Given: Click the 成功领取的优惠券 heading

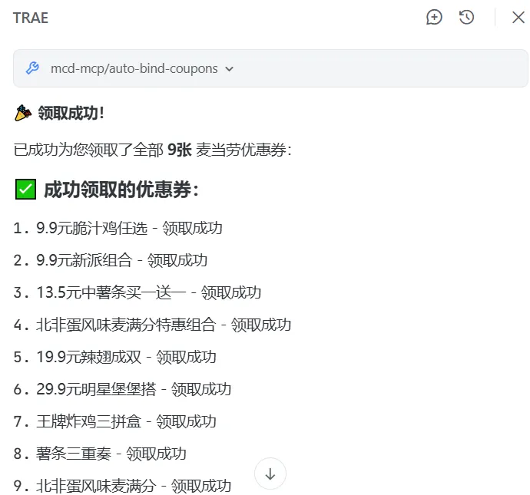Looking at the screenshot, I should 121,190.
